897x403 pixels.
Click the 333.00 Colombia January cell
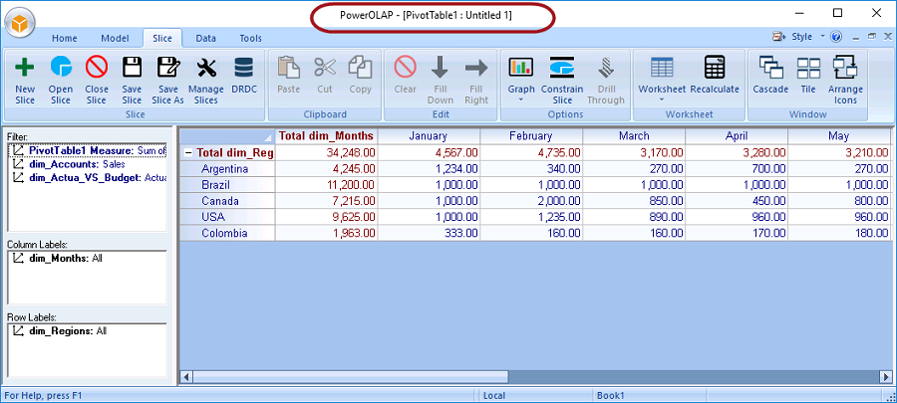(x=429, y=233)
